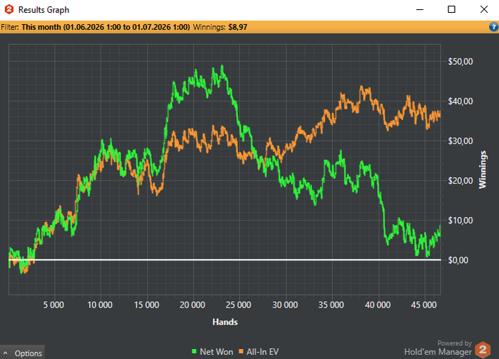Minimize the Results Graph window
This screenshot has width=499, height=359.
click(x=420, y=9)
